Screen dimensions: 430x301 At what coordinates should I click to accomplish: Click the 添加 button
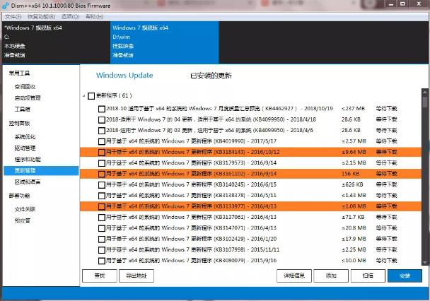(x=331, y=276)
